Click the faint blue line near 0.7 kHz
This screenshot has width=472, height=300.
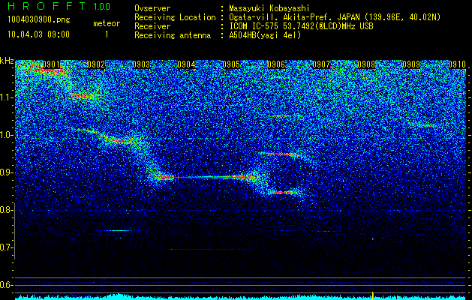209,250
